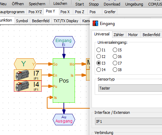Viewport: 162px width, 135px height.
Task: Open a file with Öffnen
Action: (x=18, y=4)
